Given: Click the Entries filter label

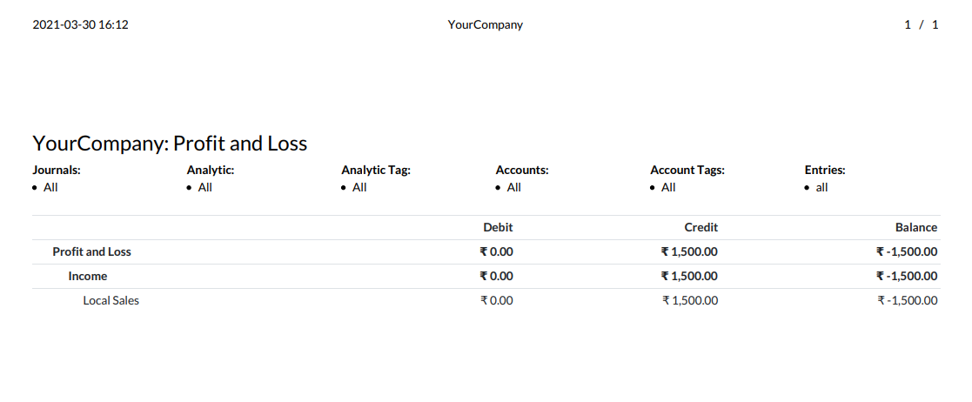Looking at the screenshot, I should 825,170.
